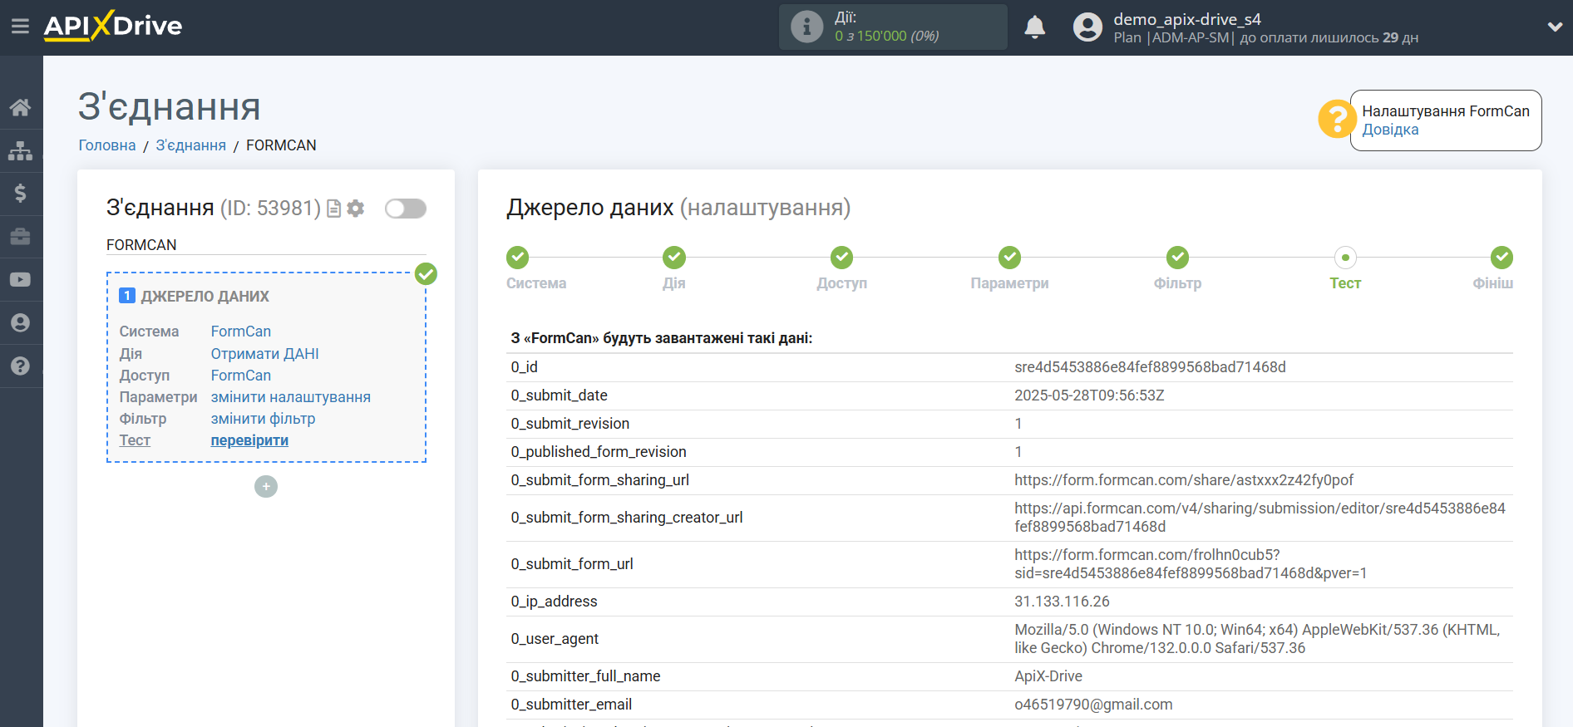
Task: Click the demo_apix-drive_s4 account name
Action: tap(1187, 19)
